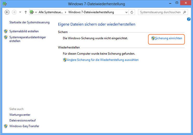Click the Forward navigation arrow
The image size is (193, 135).
tap(14, 12)
